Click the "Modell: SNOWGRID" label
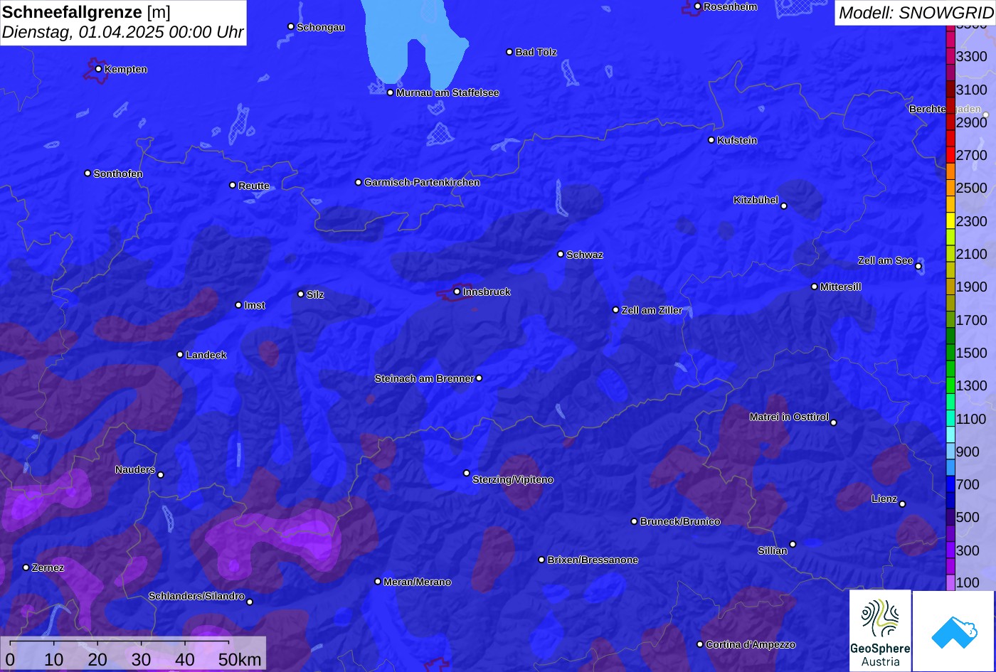This screenshot has width=996, height=672. [x=916, y=13]
